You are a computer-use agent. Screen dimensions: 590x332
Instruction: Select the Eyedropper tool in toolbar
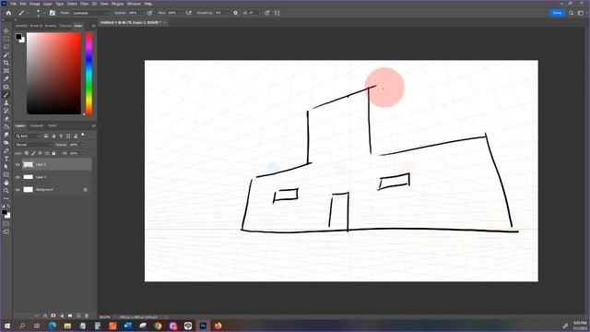(6, 78)
